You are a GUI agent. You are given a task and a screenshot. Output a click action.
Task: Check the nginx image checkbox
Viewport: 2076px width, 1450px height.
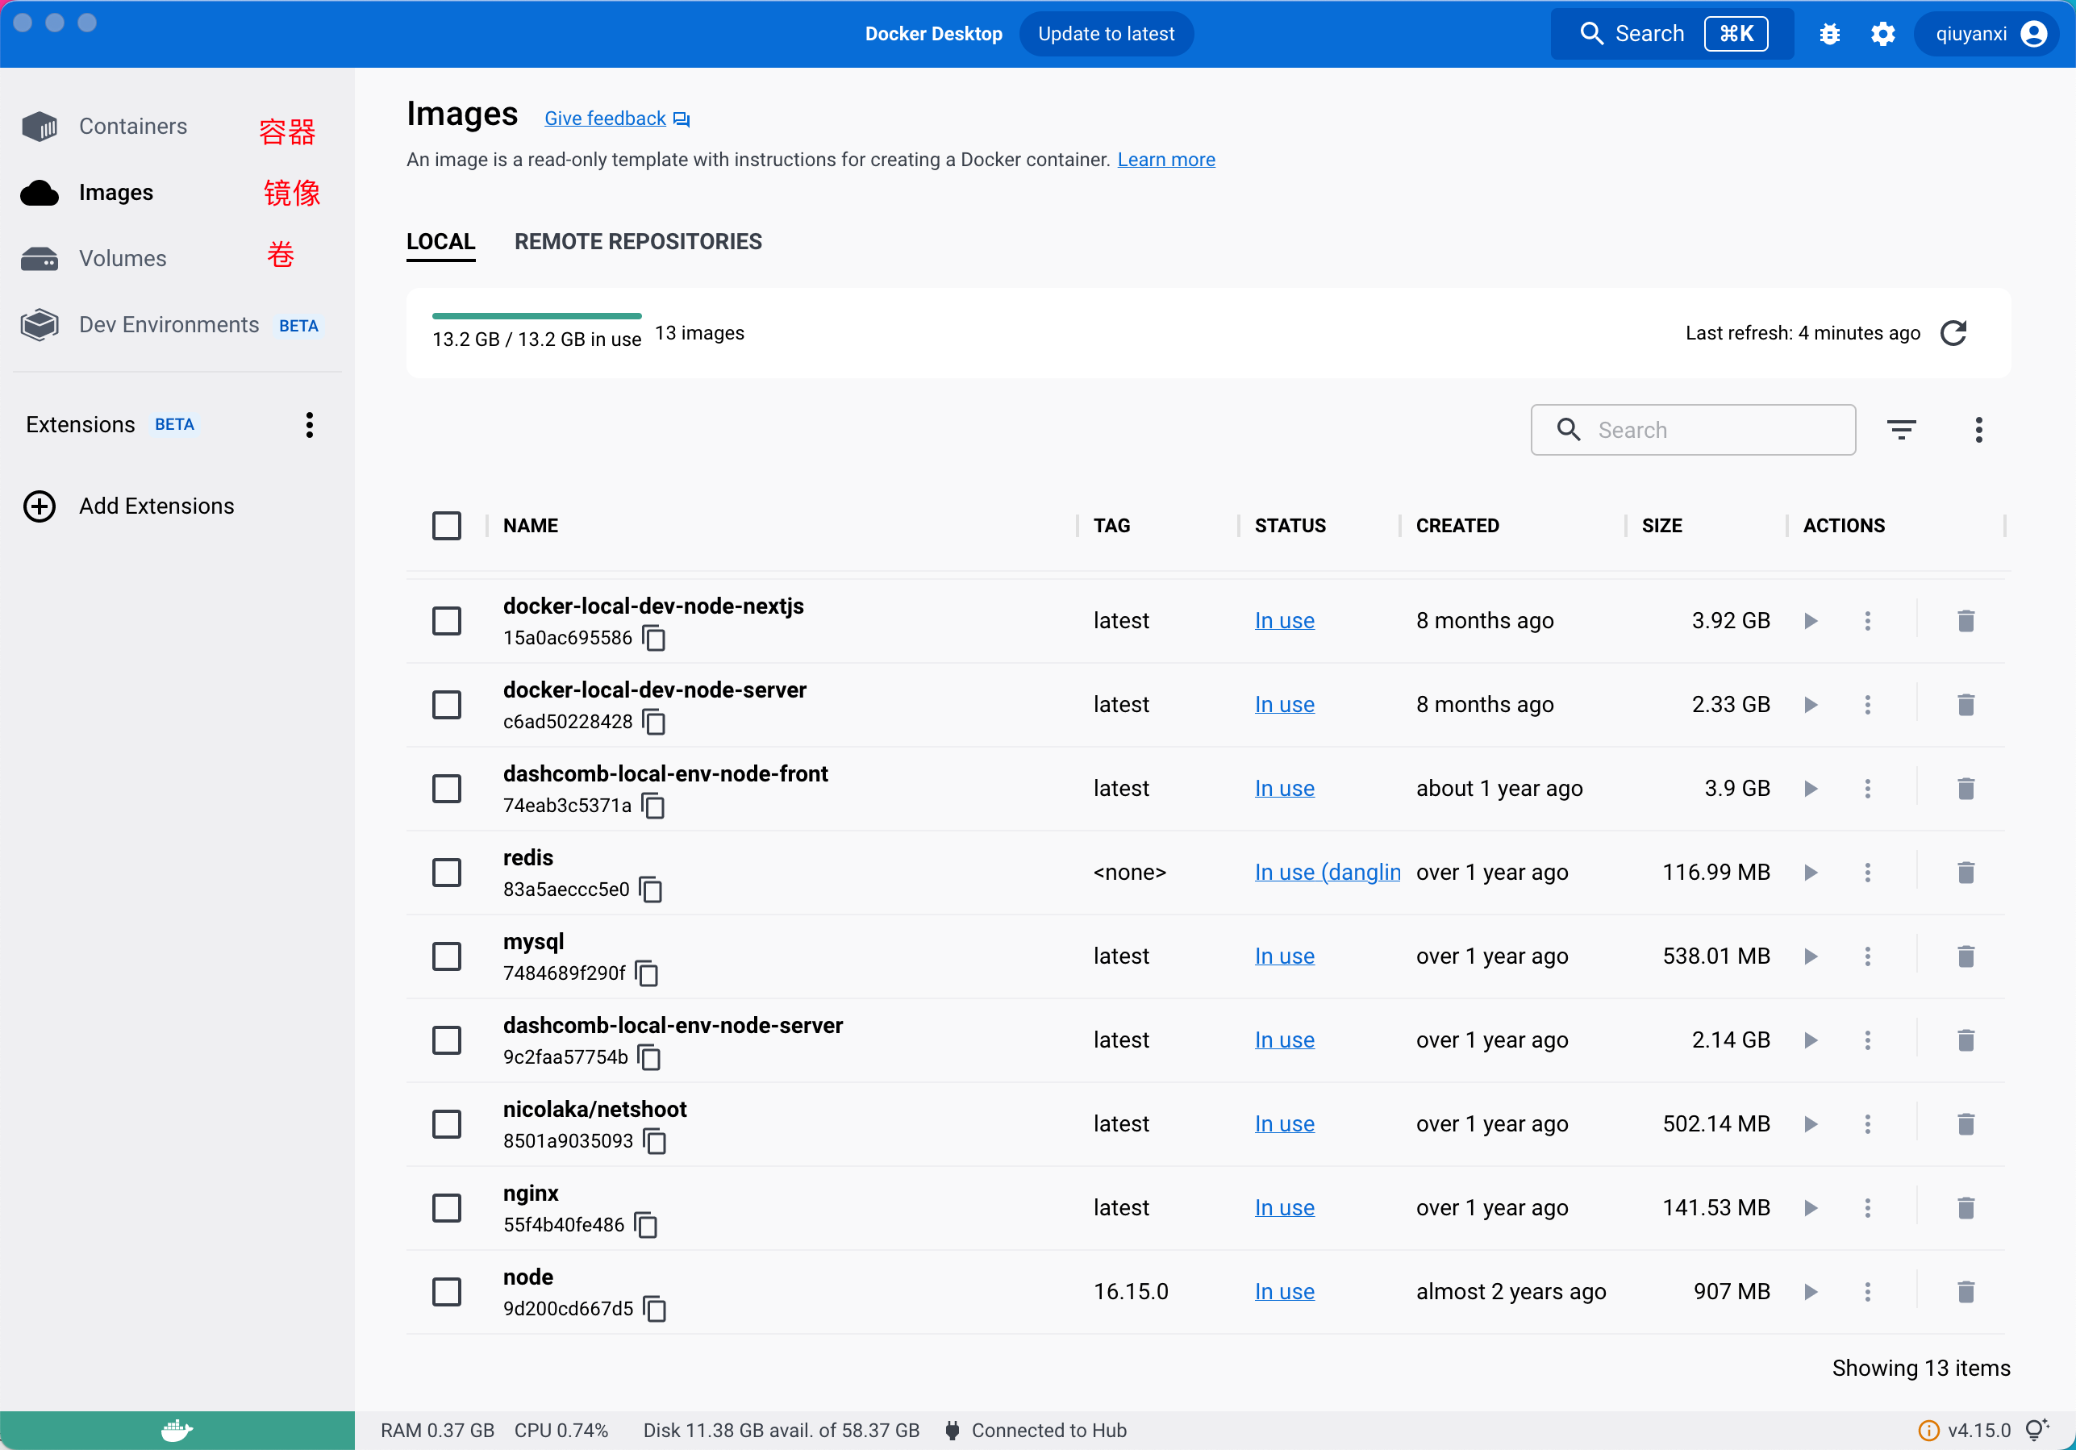pos(447,1208)
